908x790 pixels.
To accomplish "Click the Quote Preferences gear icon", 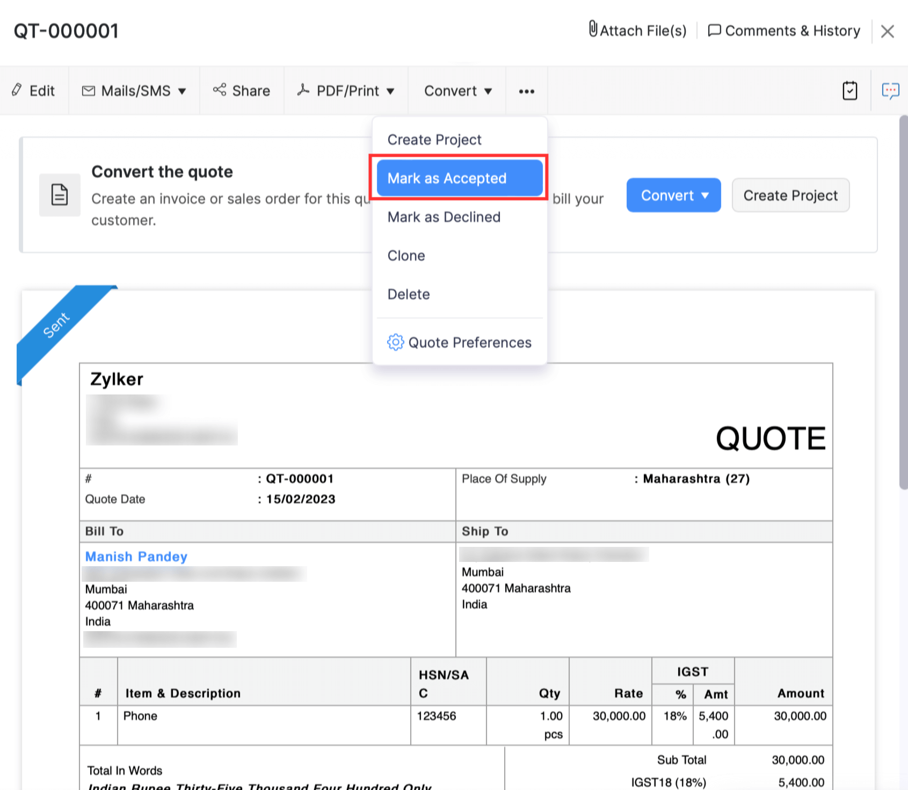I will point(395,342).
